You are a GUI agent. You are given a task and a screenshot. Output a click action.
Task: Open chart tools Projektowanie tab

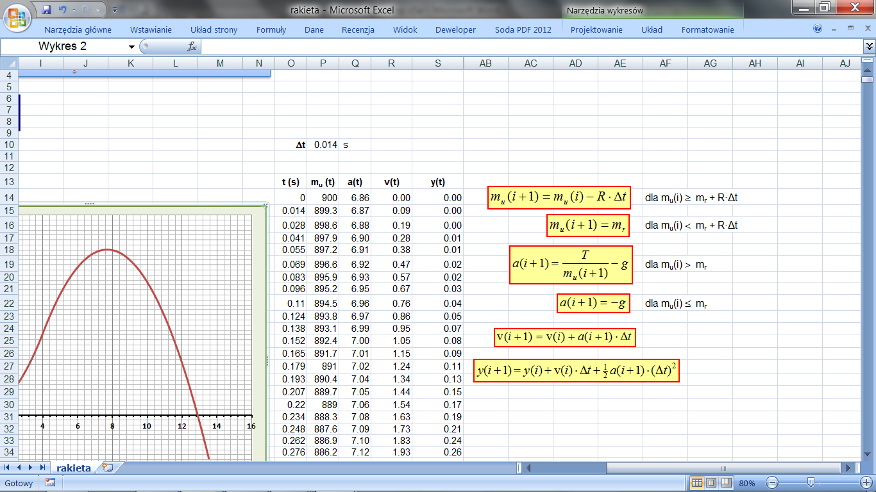point(596,29)
